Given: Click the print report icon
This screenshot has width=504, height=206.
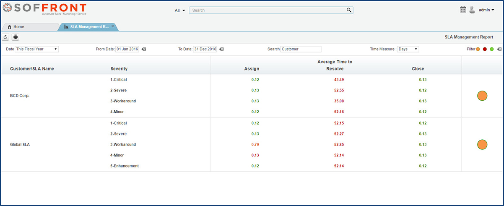Looking at the screenshot, I should tap(16, 37).
